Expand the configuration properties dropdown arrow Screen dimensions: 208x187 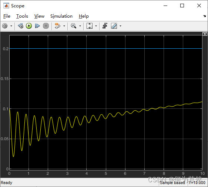(11, 26)
